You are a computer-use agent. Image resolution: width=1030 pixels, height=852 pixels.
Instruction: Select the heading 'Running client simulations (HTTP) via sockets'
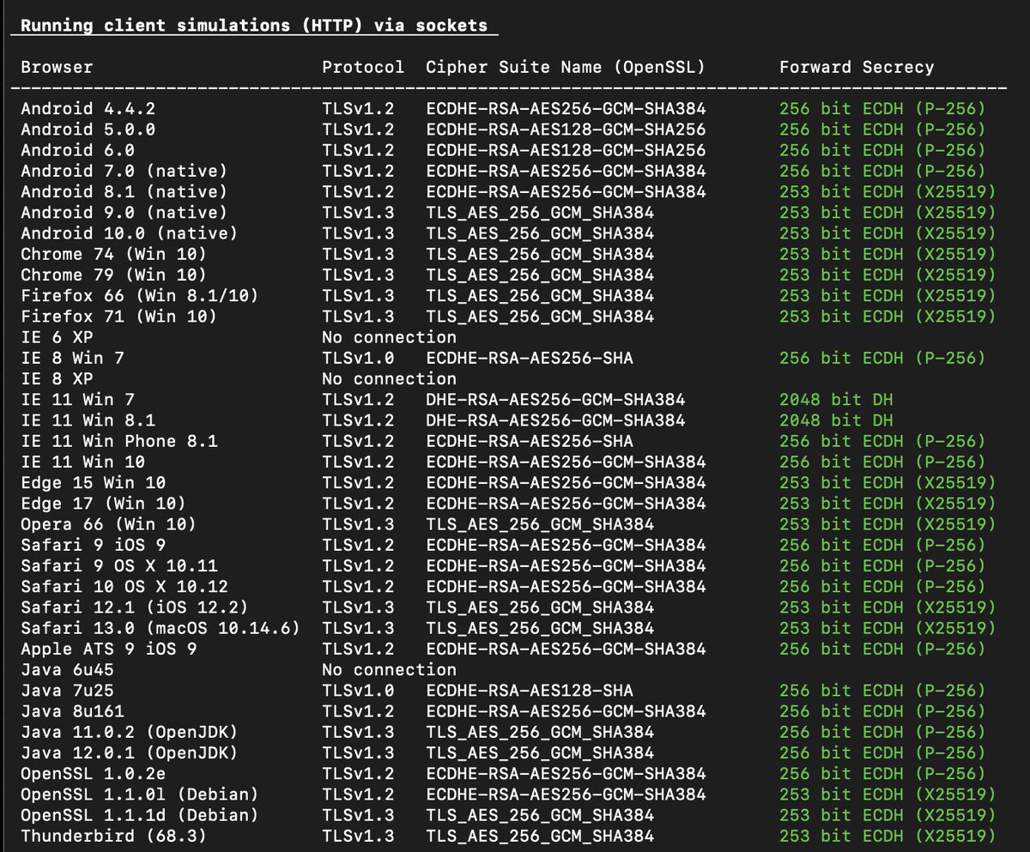(254, 25)
